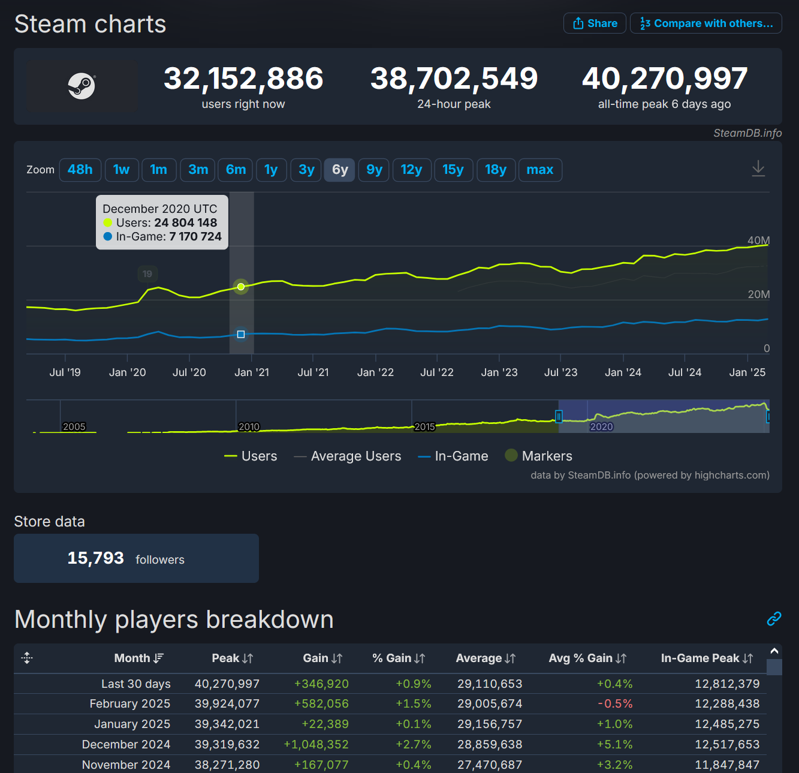Viewport: 799px width, 773px height.
Task: Set chart zoom to 3y
Action: point(307,170)
